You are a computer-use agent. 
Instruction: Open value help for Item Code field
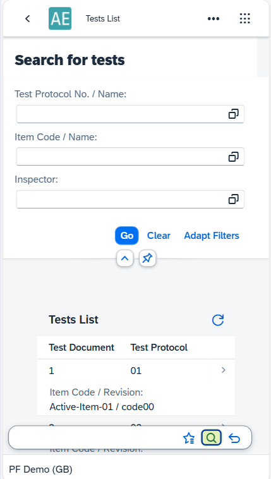click(x=234, y=157)
